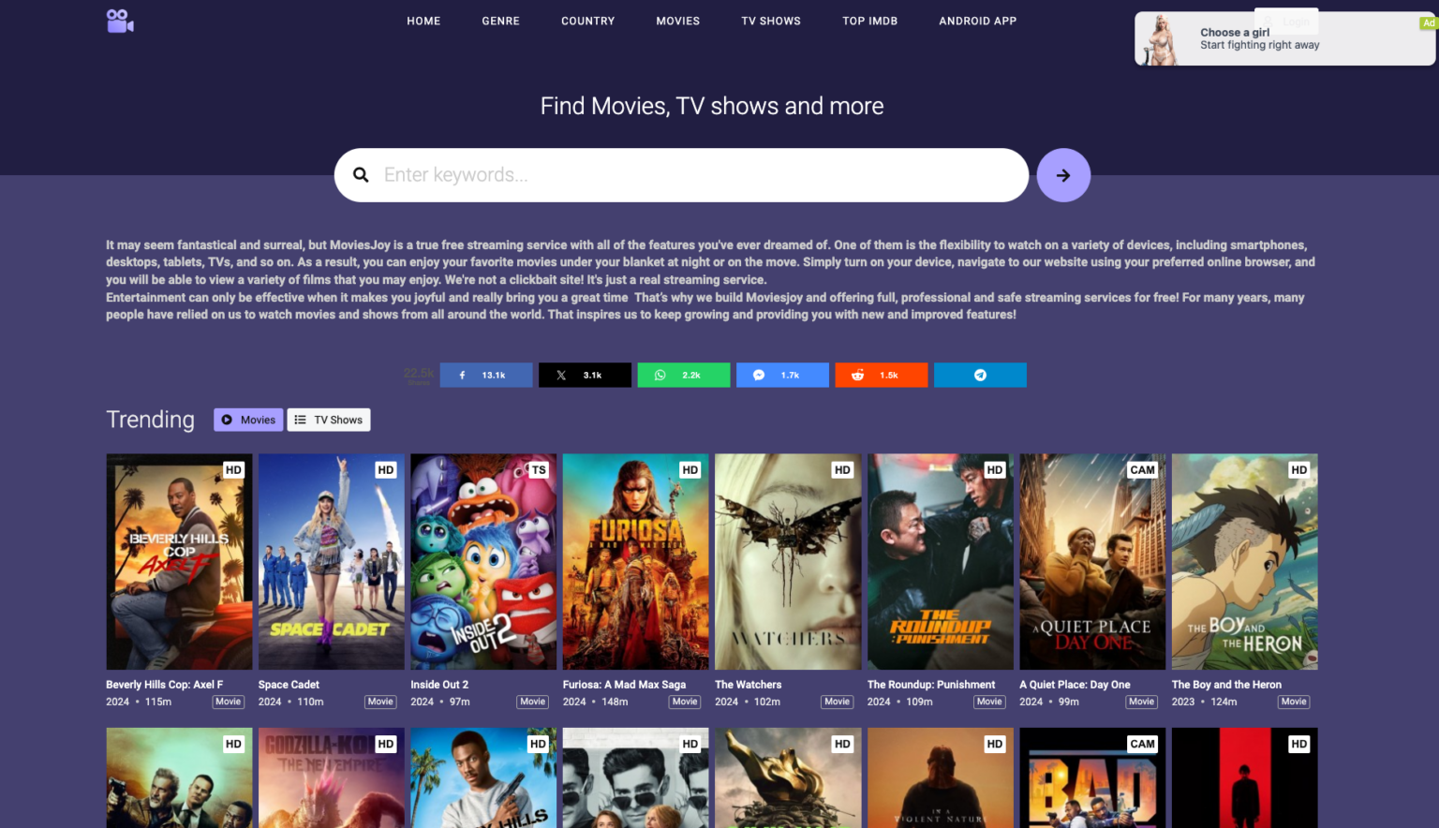Open The Roundup: Punishment title link
This screenshot has width=1439, height=828.
(931, 685)
